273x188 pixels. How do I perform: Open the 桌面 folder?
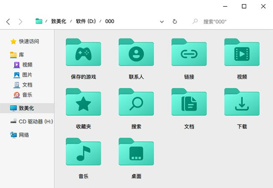click(x=136, y=153)
